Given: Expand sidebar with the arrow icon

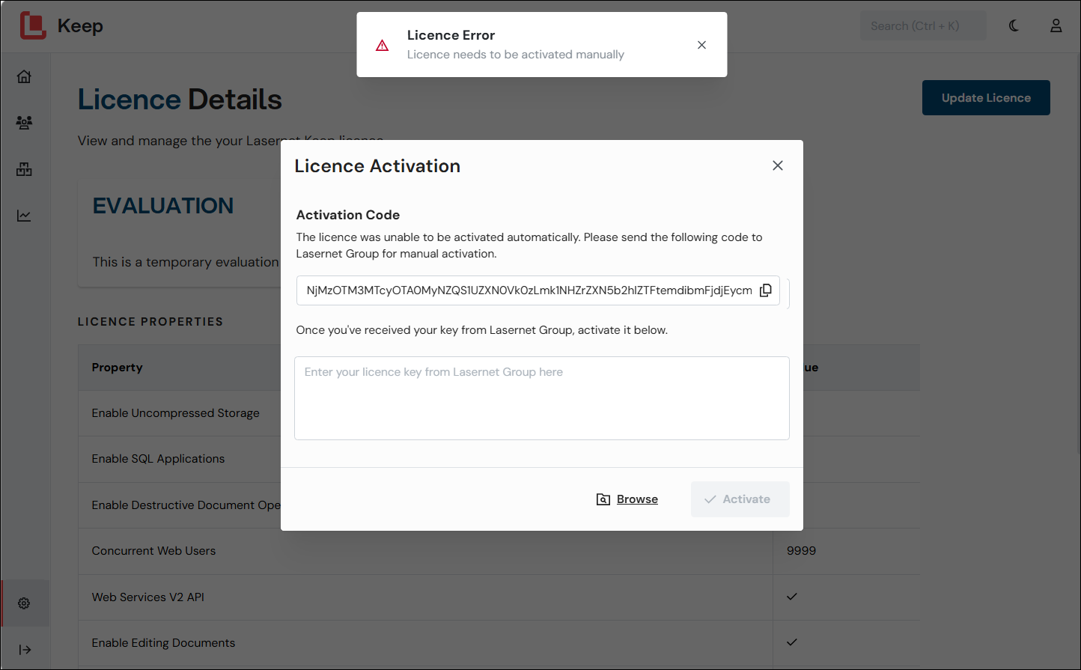Looking at the screenshot, I should coord(24,650).
